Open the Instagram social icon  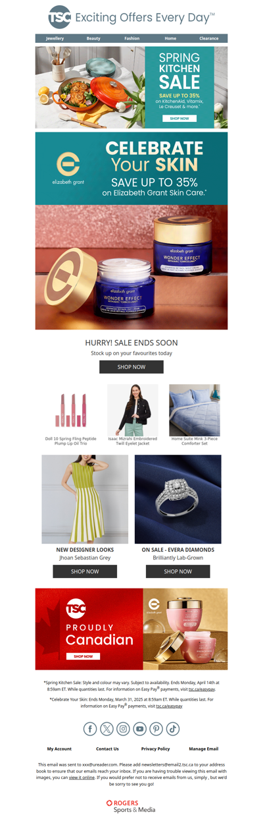click(x=123, y=729)
